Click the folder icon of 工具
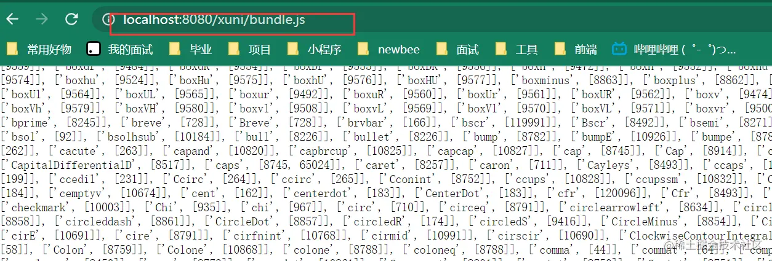This screenshot has width=772, height=261. [x=501, y=49]
